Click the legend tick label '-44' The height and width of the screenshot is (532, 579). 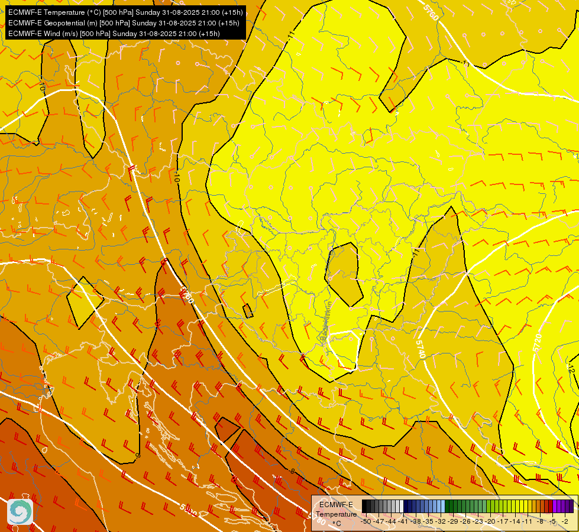click(x=391, y=521)
